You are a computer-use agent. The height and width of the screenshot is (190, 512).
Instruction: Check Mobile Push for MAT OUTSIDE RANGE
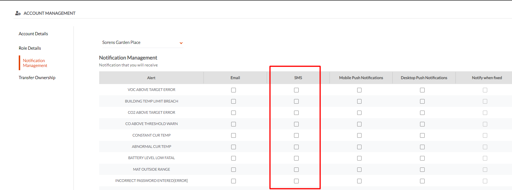tap(359, 170)
